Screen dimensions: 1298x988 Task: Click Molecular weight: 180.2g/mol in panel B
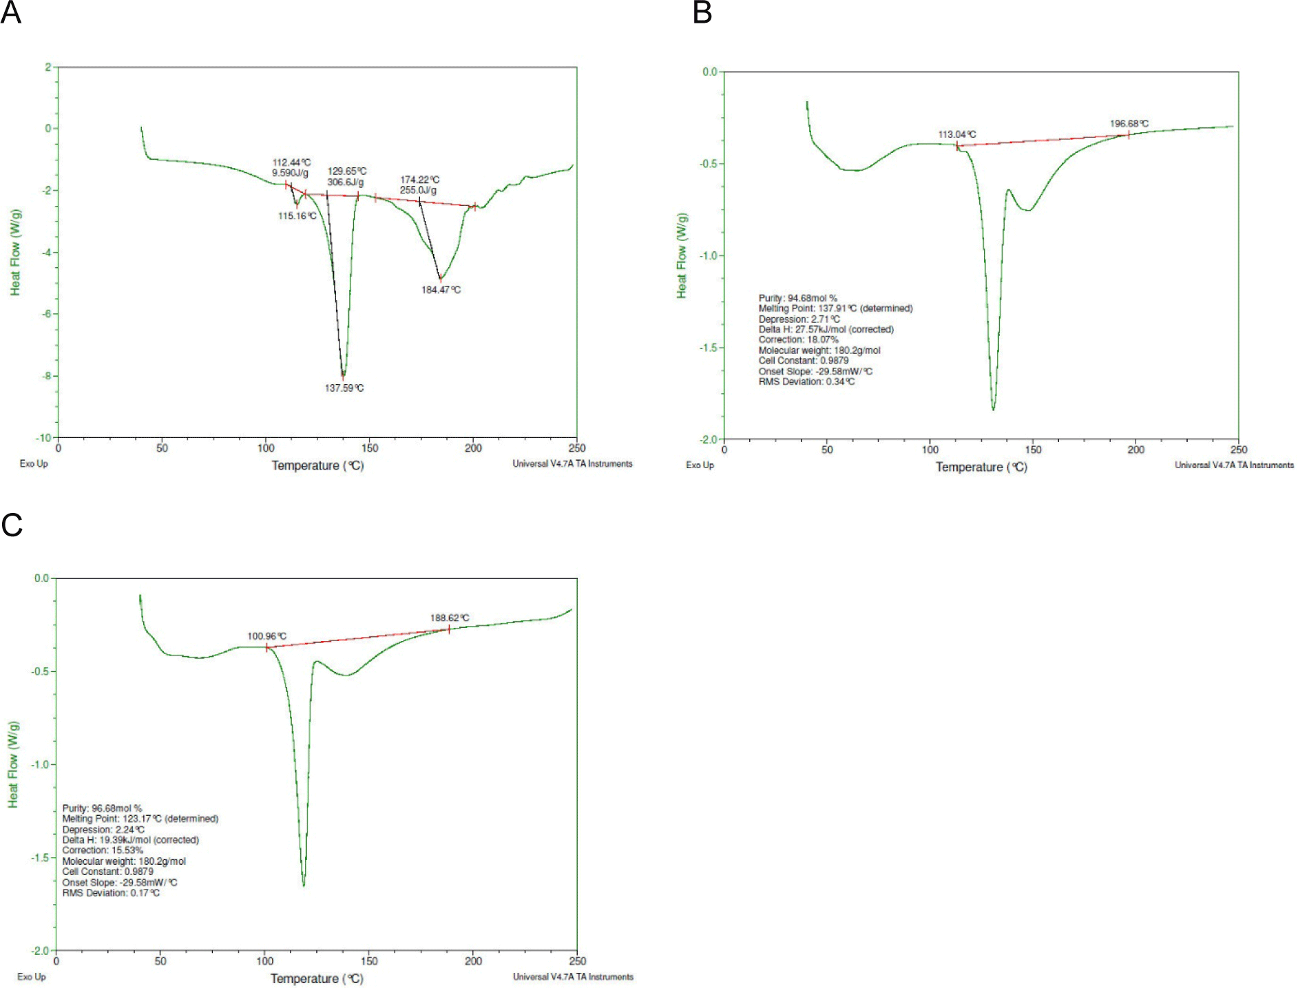click(819, 350)
